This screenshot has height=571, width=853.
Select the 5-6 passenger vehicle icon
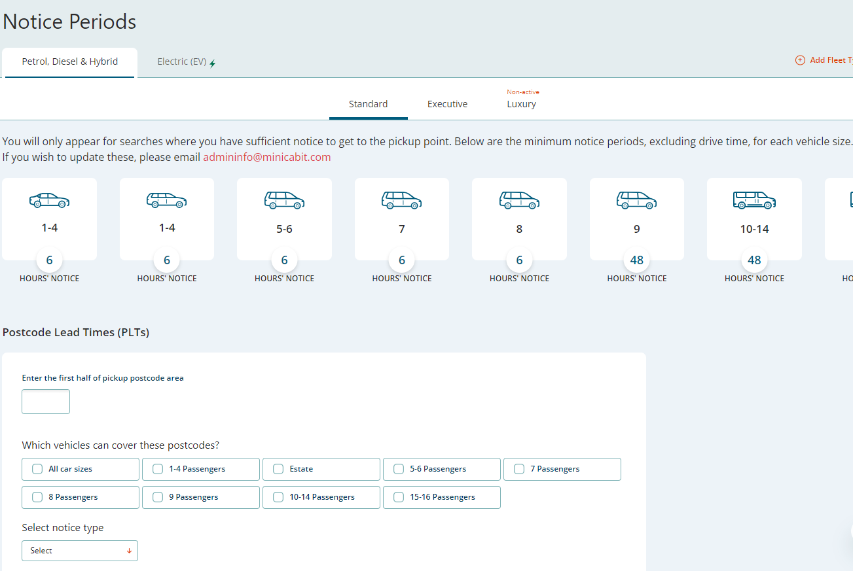pyautogui.click(x=284, y=200)
